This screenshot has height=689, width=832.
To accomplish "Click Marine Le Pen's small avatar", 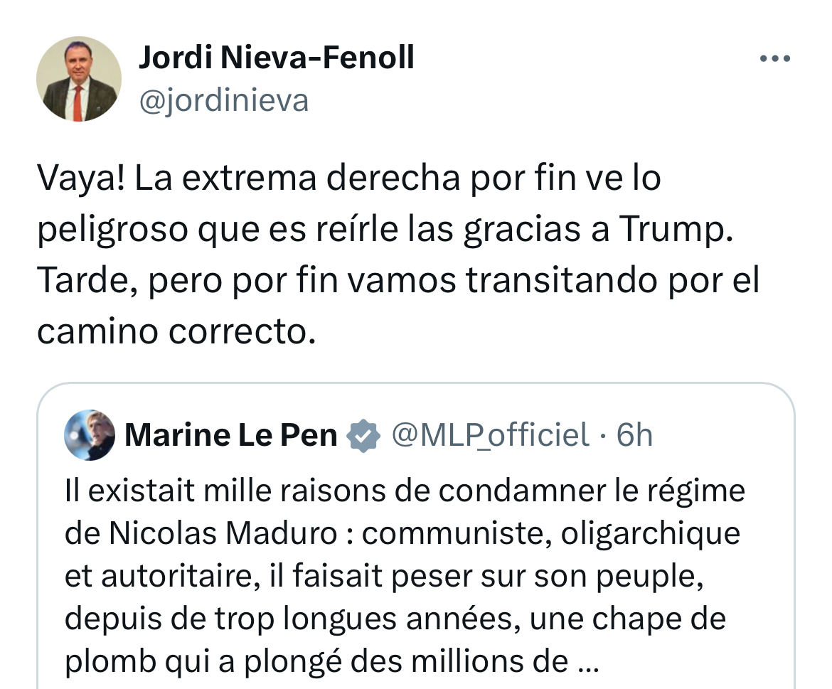I will point(90,434).
